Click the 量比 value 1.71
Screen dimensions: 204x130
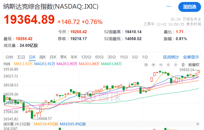[x=180, y=32]
